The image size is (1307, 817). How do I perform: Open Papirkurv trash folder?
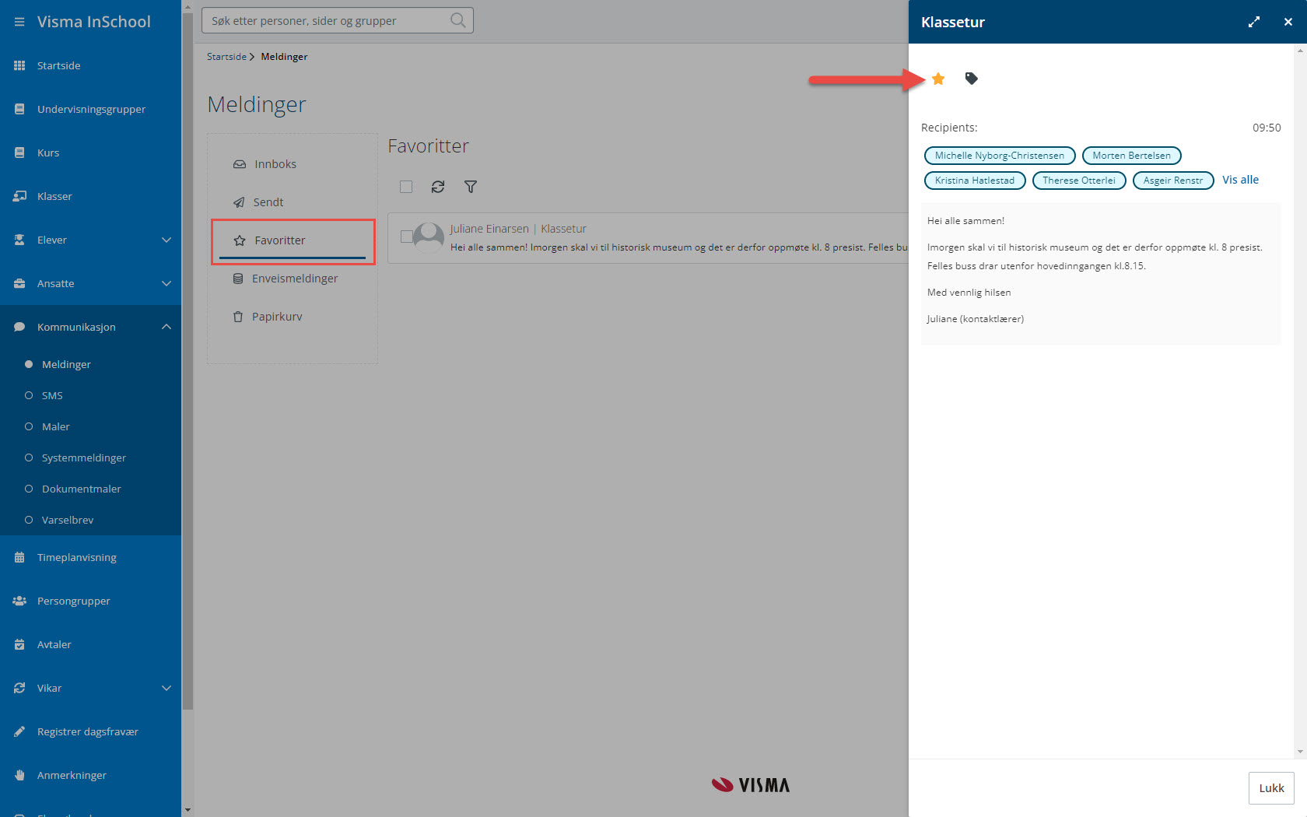click(276, 317)
